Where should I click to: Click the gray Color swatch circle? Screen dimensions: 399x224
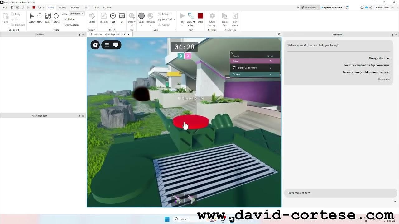tap(142, 16)
